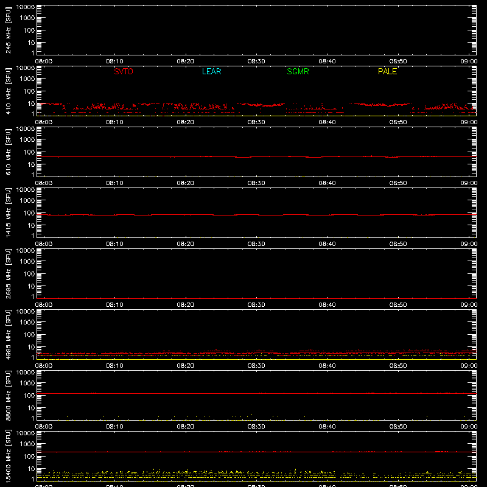Click the 08:40 label under the 610 MHz panel
The height and width of the screenshot is (487, 487).
click(327, 183)
